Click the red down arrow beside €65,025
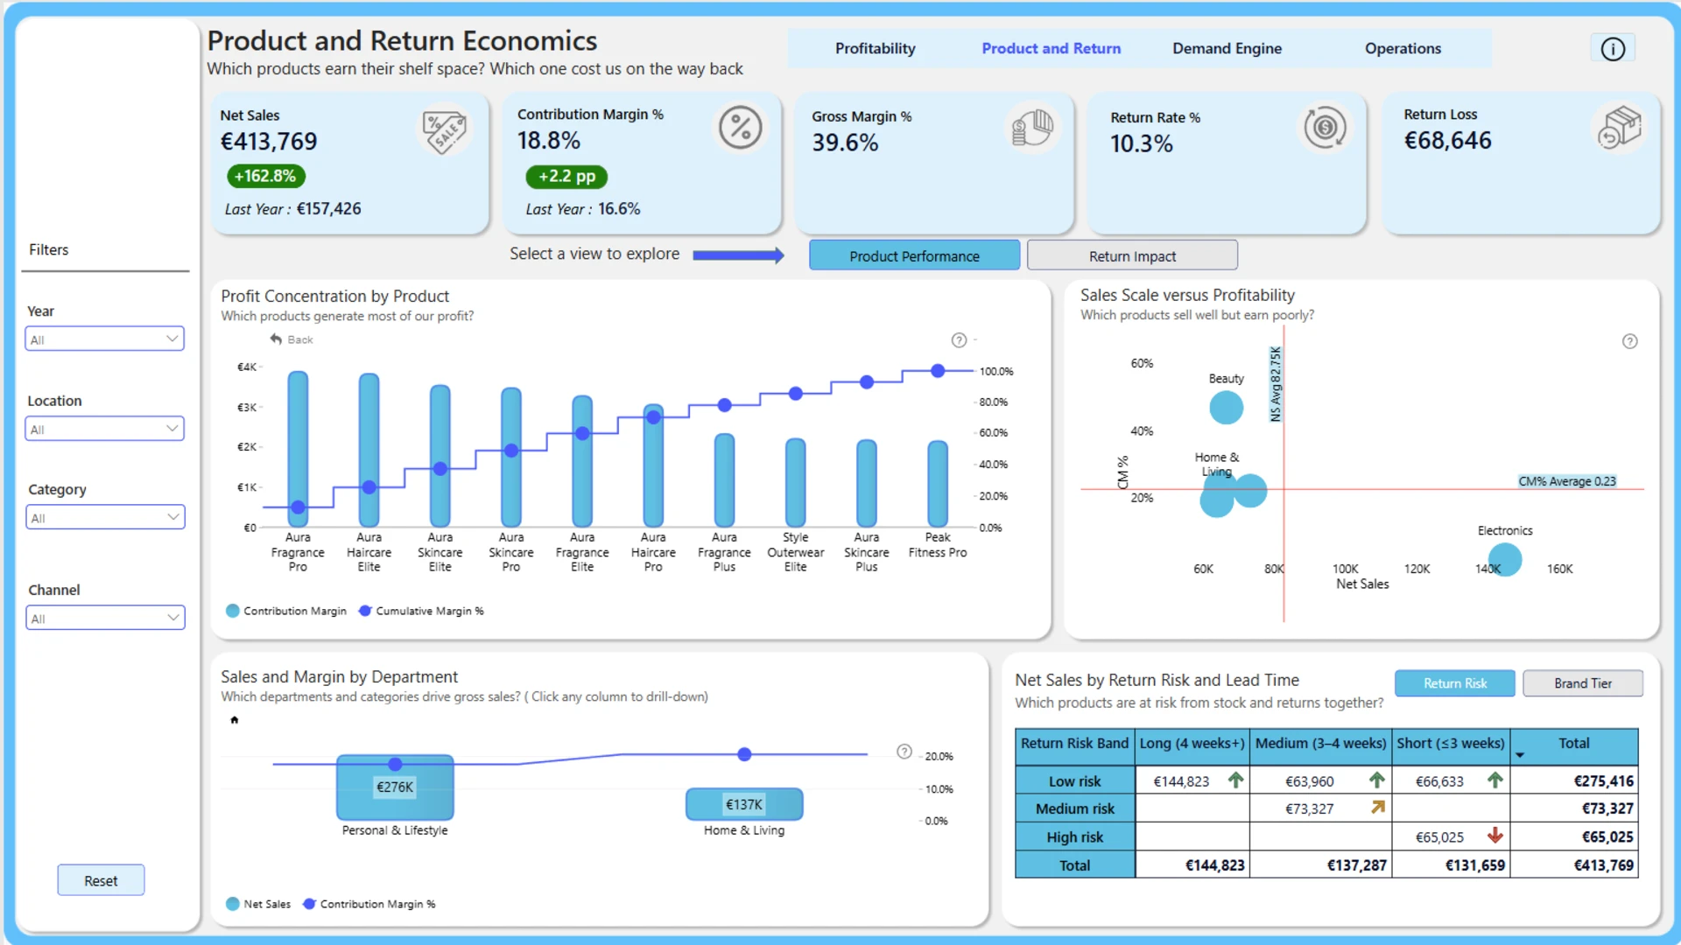The image size is (1681, 945). click(x=1495, y=836)
